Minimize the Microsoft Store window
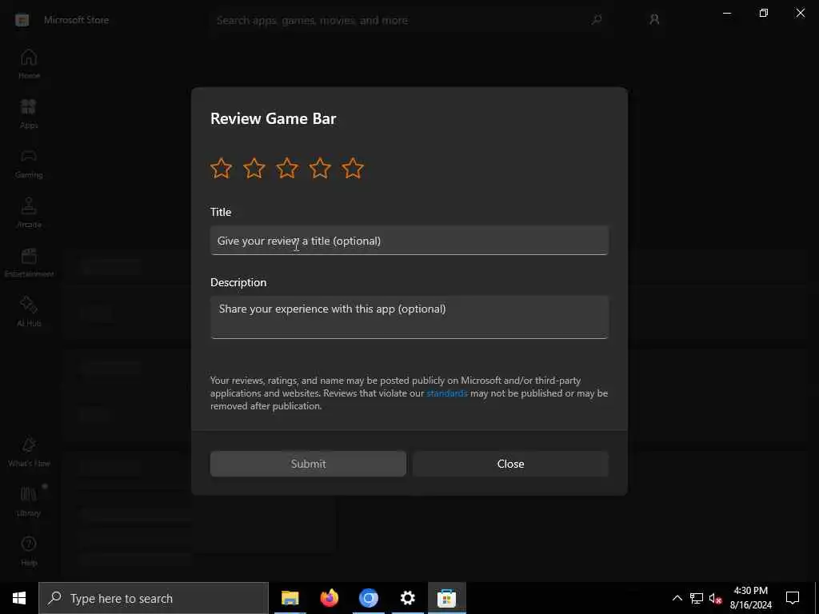819x614 pixels. pyautogui.click(x=726, y=13)
